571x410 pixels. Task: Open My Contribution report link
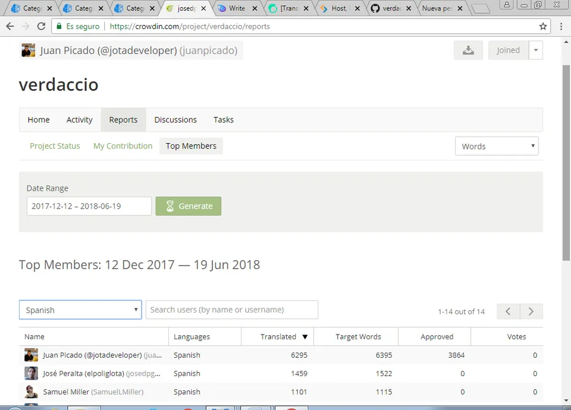(x=123, y=146)
